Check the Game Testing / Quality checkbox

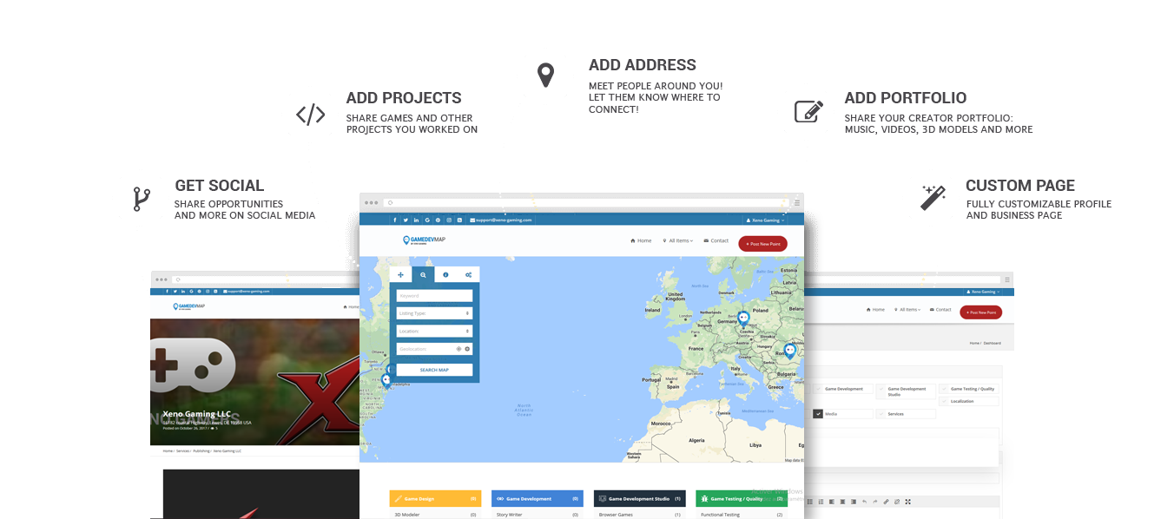(x=944, y=390)
